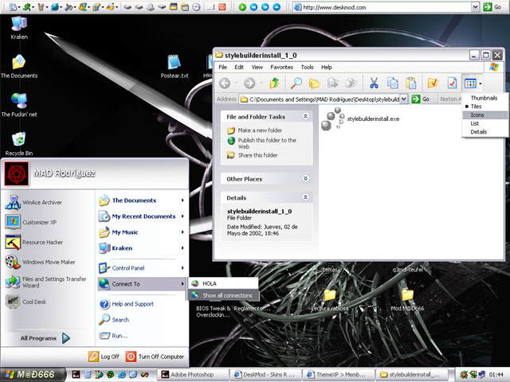Open the File menu
510x382 pixels.
(x=223, y=67)
